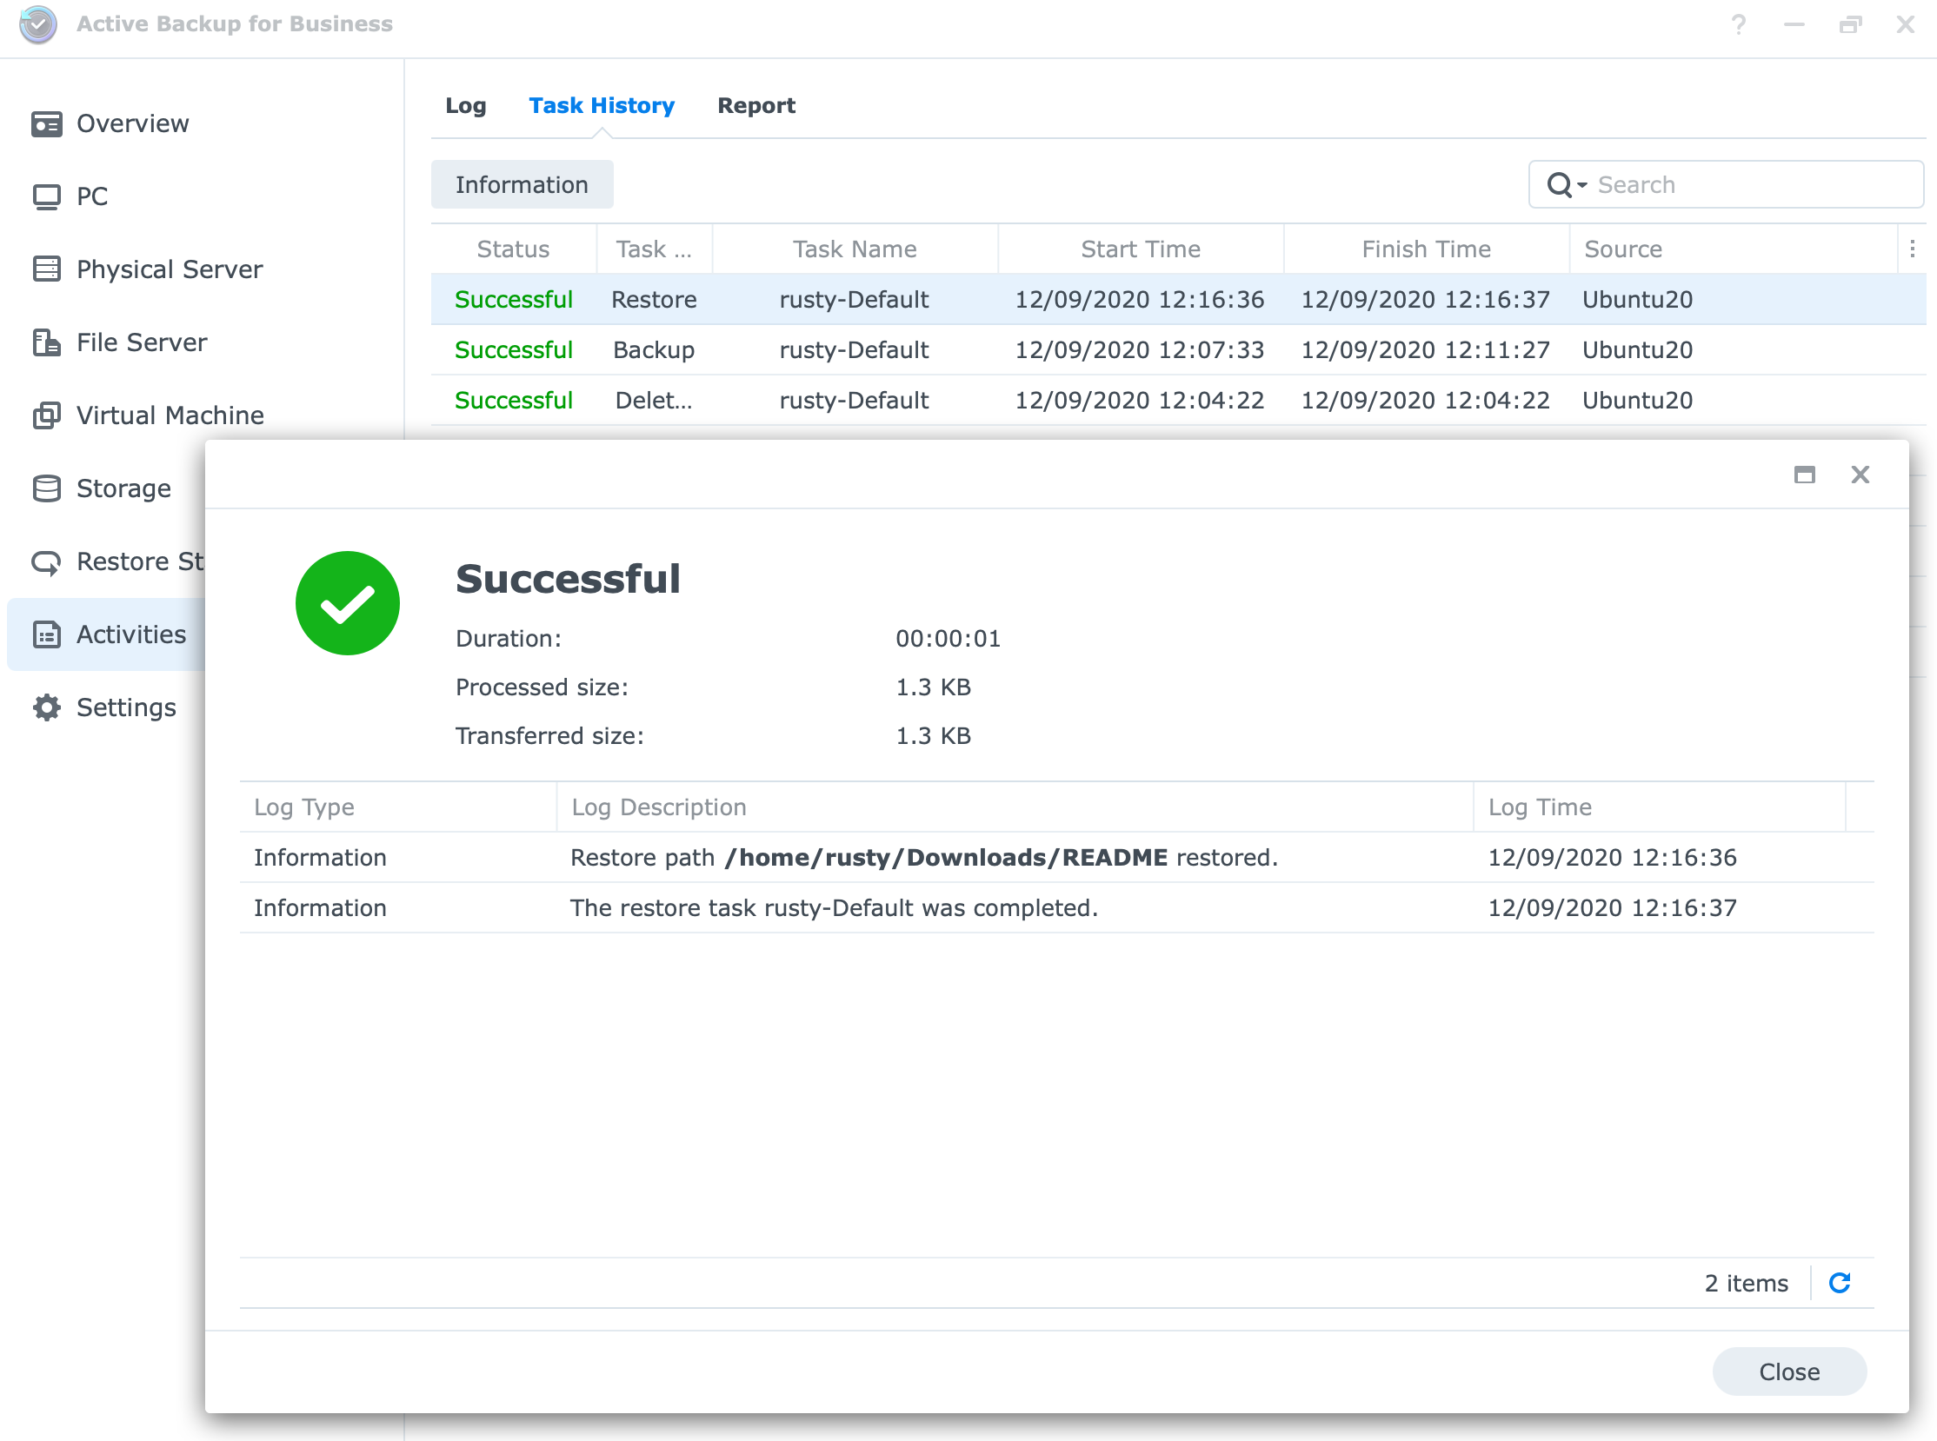Select the Task History tab
The image size is (1937, 1441).
[601, 105]
